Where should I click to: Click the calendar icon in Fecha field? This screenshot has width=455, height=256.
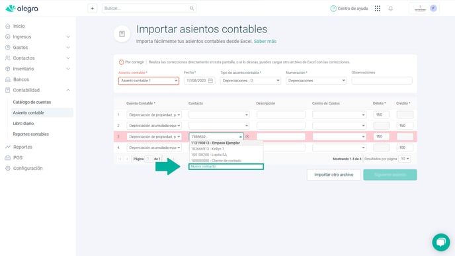click(x=210, y=81)
